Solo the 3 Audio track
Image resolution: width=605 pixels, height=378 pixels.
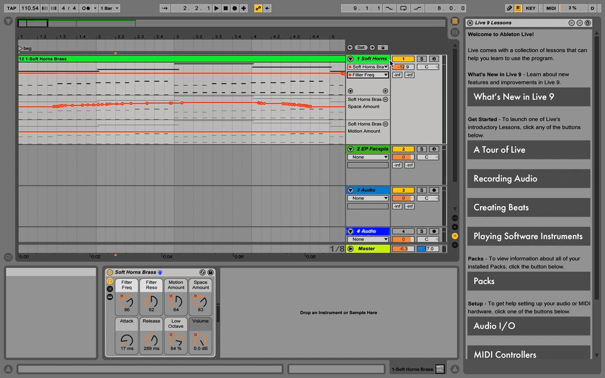coord(421,190)
